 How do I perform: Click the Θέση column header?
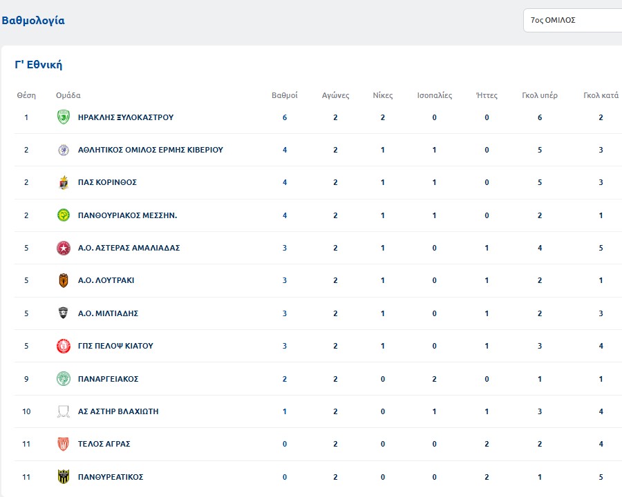[26, 95]
